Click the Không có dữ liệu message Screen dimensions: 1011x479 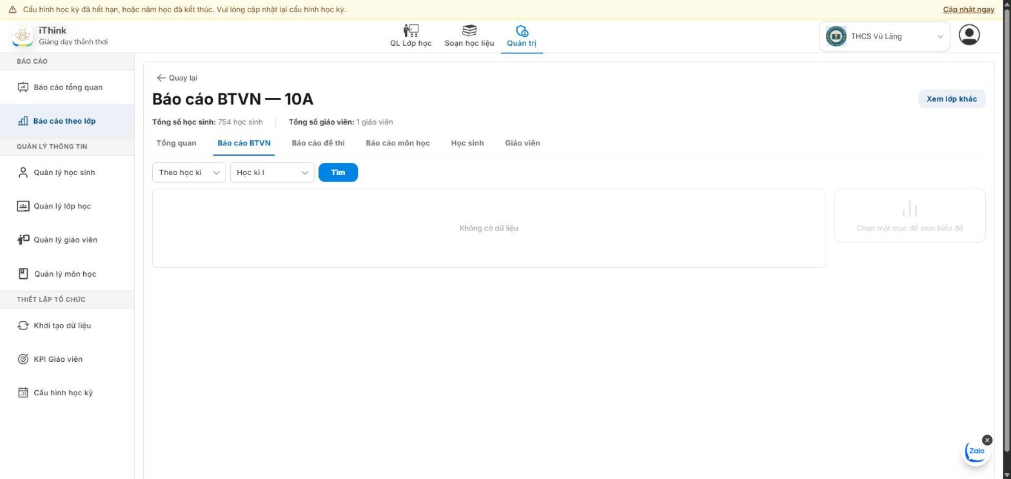pos(489,228)
